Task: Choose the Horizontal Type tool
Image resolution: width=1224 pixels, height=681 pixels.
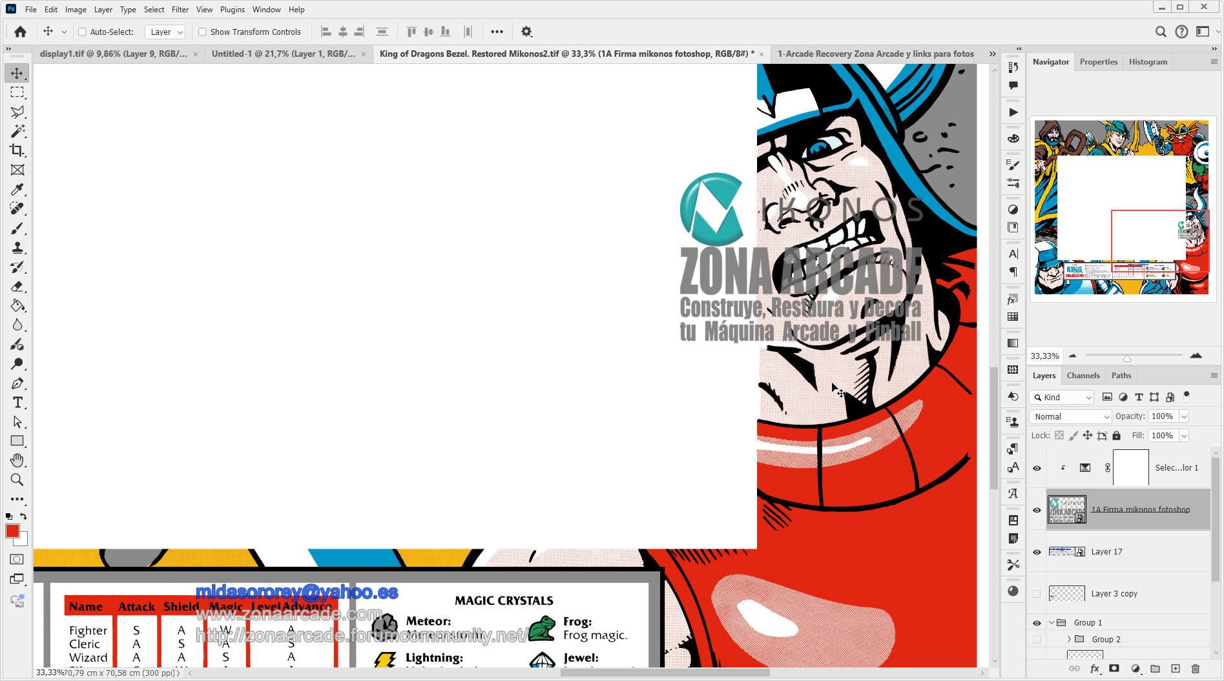Action: pyautogui.click(x=17, y=402)
